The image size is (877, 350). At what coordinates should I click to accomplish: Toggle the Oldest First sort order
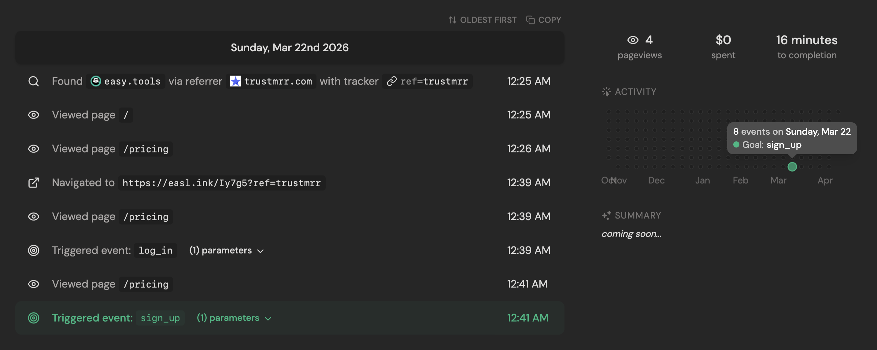(x=482, y=20)
